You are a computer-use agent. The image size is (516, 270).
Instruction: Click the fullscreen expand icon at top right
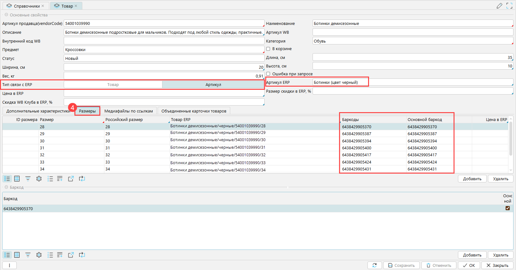[509, 6]
